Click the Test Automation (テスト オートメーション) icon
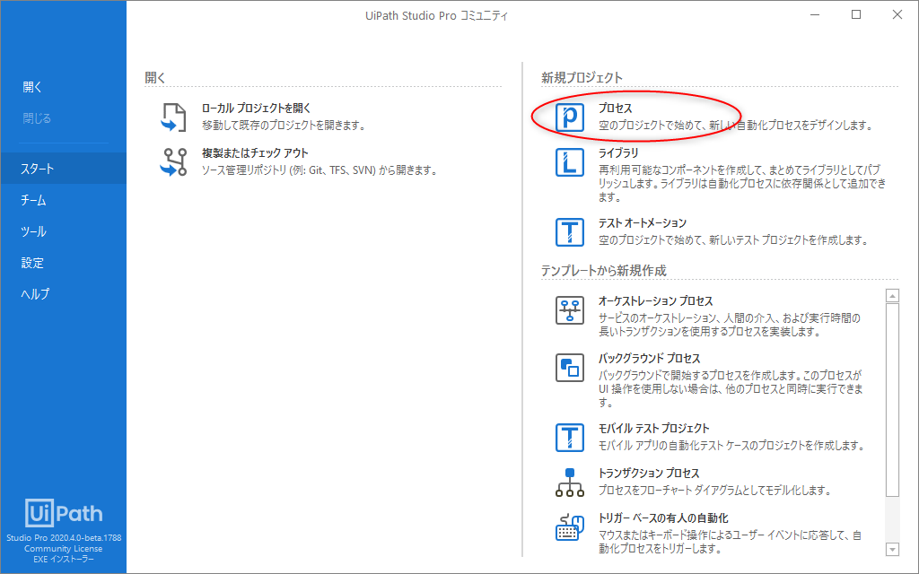 coord(570,231)
